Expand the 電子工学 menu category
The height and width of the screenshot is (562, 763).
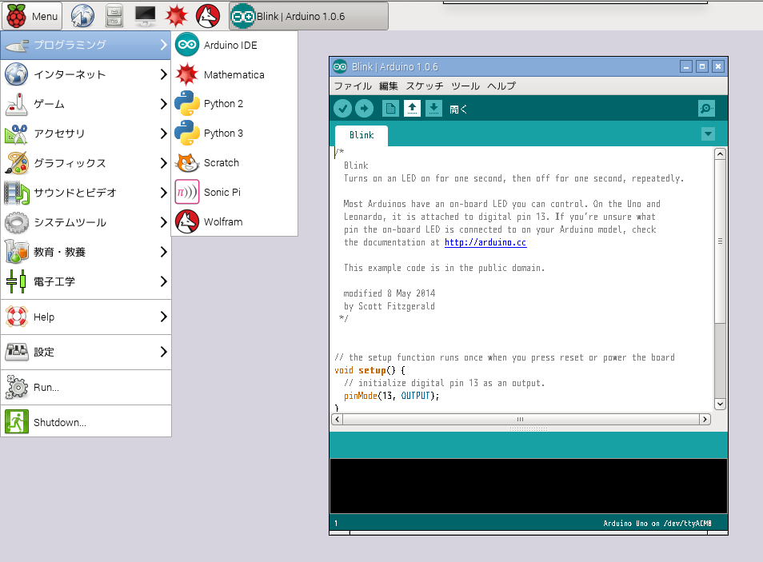coord(86,281)
